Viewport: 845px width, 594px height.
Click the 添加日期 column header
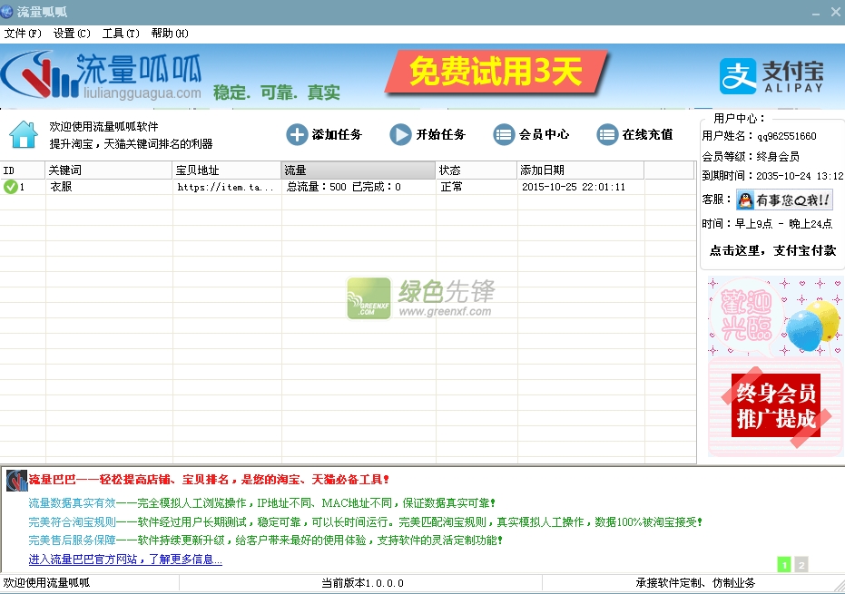[x=581, y=170]
